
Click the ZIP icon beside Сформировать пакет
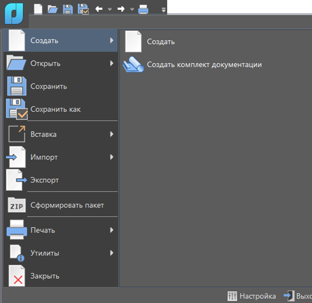point(17,205)
